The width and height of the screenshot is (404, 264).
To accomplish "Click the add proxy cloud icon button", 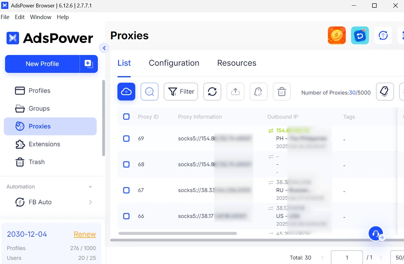I will [x=126, y=91].
